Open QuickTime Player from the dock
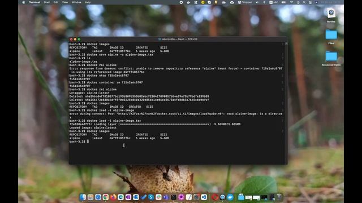The image size is (362, 203). click(x=222, y=197)
